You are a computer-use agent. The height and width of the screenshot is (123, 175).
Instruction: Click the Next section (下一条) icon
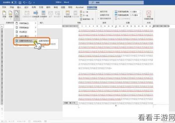point(81,15)
